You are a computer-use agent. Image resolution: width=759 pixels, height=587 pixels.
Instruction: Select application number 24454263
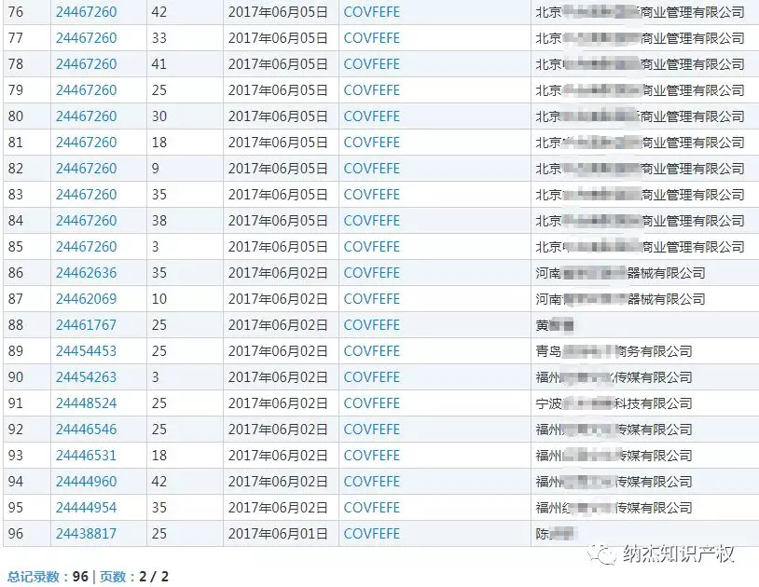pyautogui.click(x=86, y=377)
